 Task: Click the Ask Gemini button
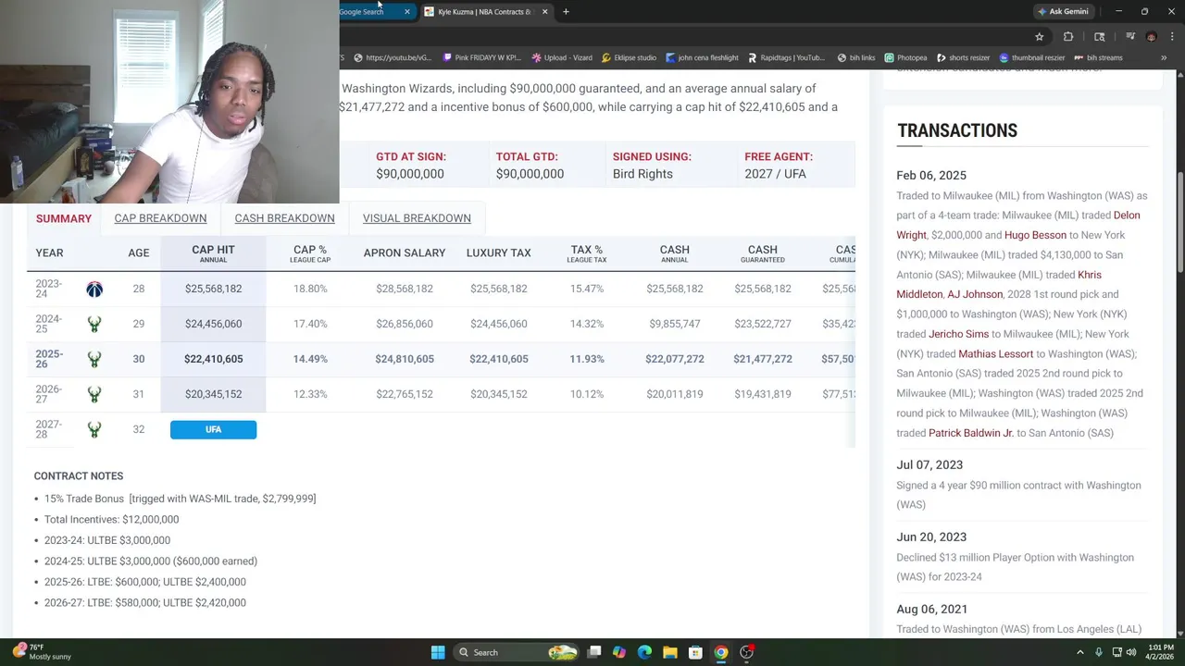1063,11
